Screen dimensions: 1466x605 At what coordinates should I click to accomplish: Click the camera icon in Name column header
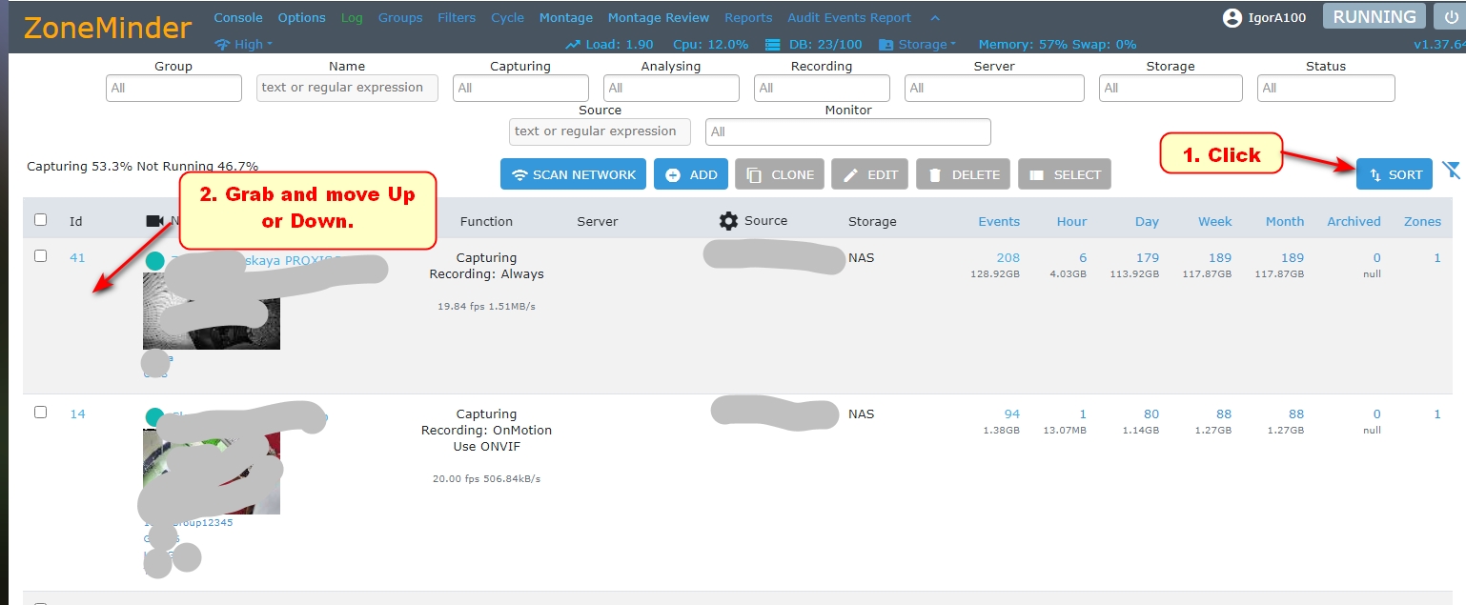(x=154, y=221)
